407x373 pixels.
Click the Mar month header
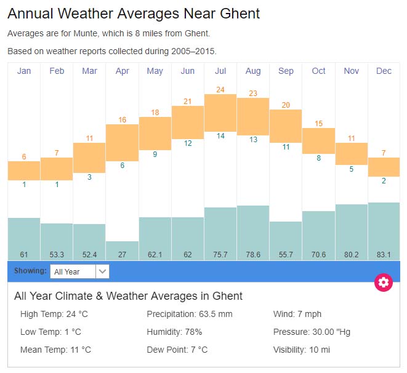(x=89, y=71)
